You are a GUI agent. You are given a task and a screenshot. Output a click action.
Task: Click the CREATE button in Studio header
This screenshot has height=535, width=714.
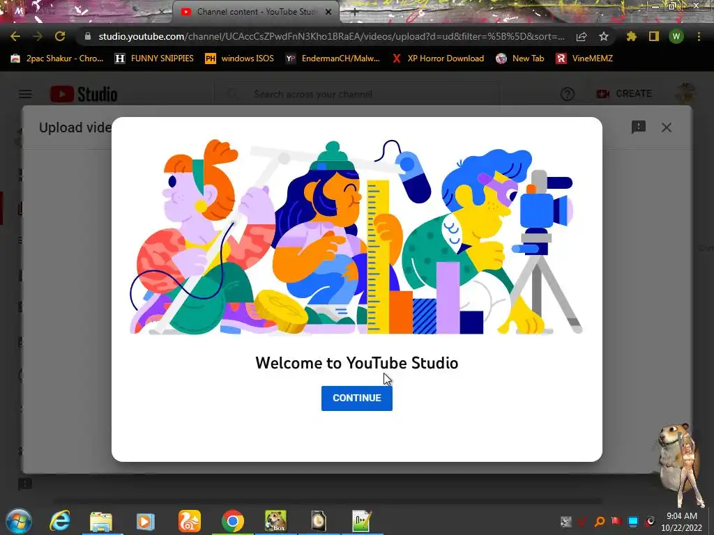click(624, 94)
